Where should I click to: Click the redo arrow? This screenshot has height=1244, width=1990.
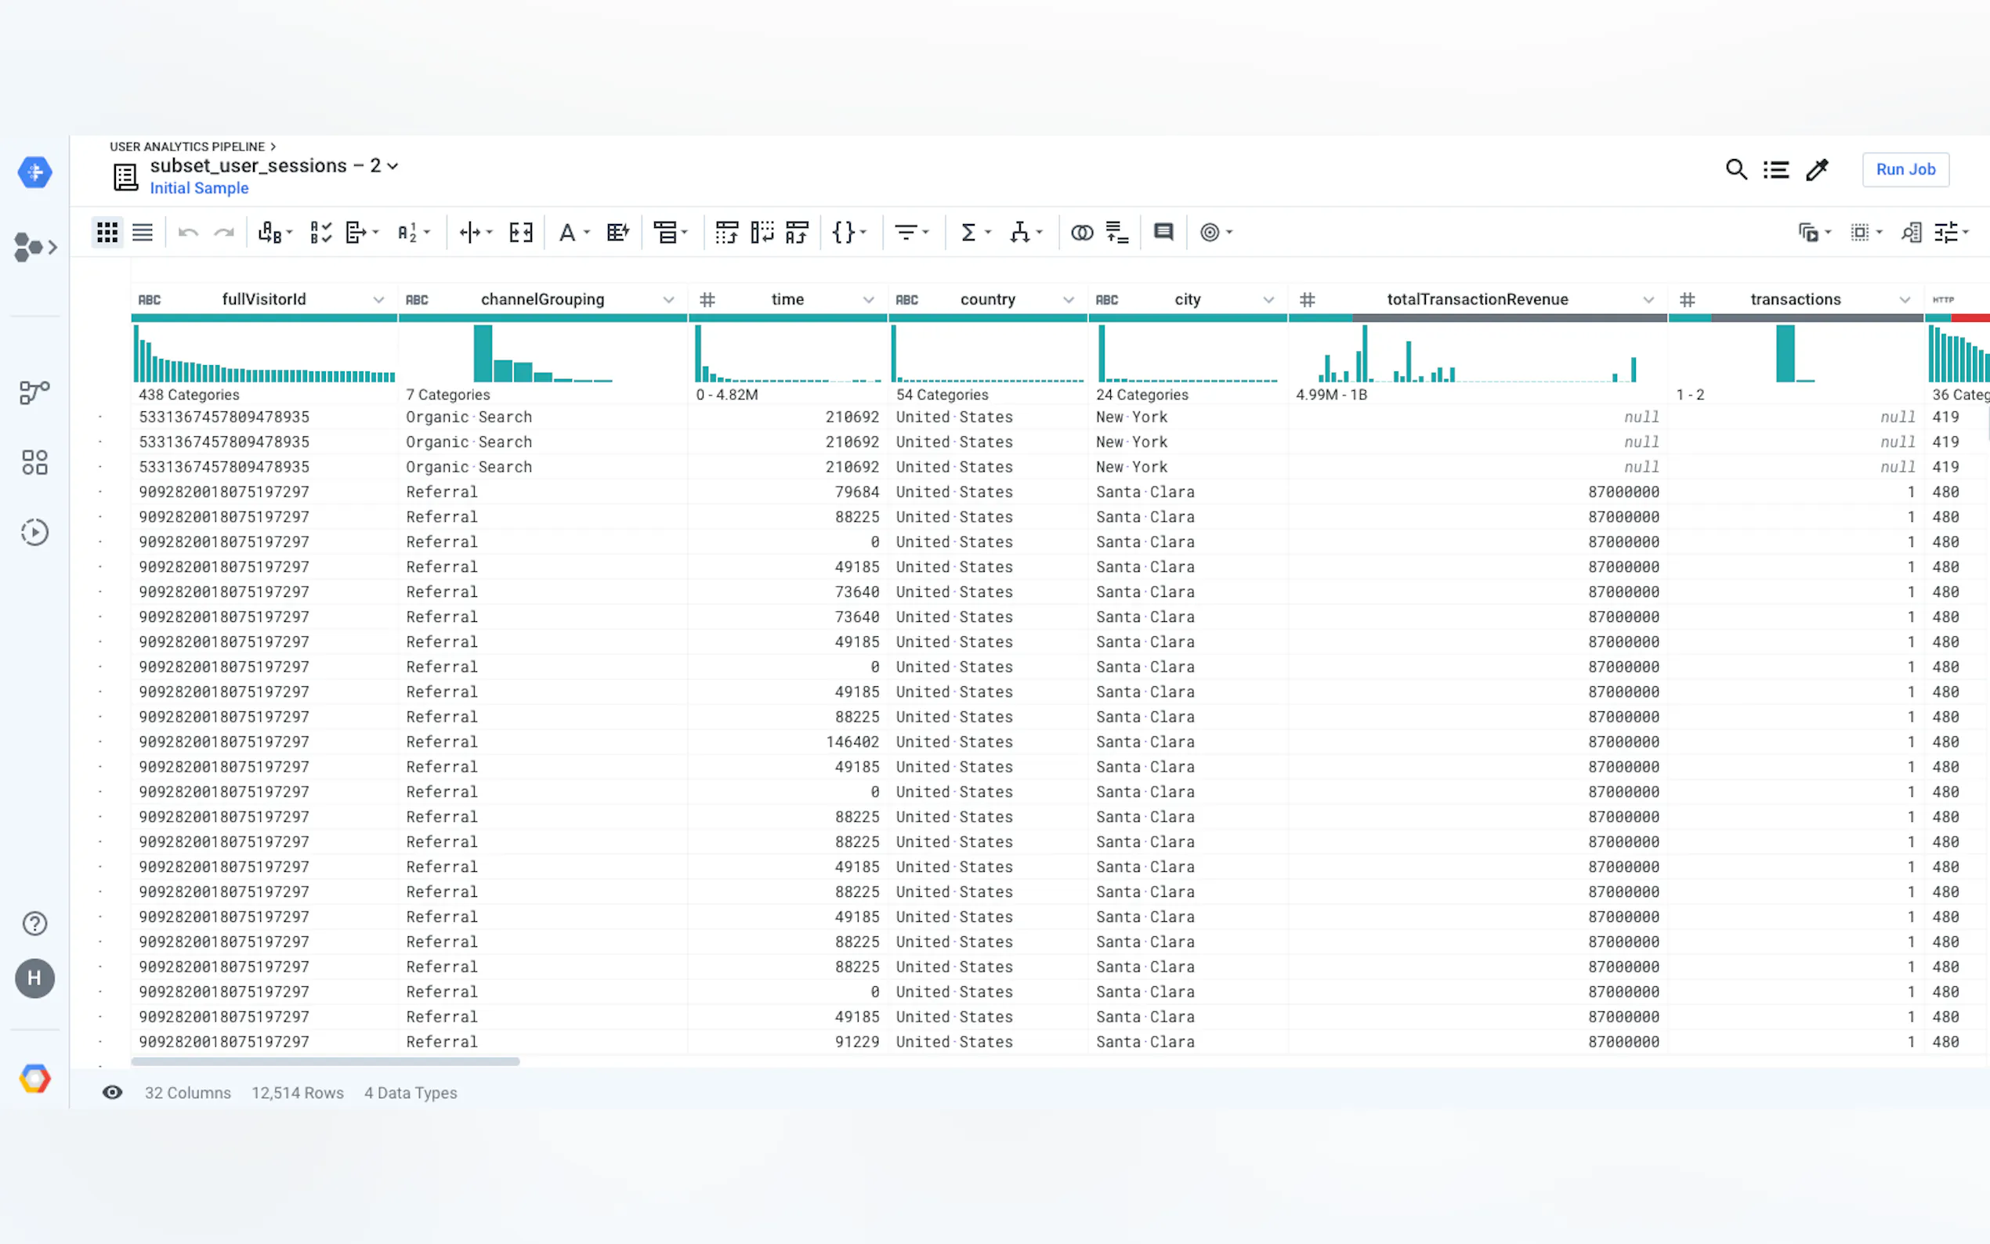point(224,233)
